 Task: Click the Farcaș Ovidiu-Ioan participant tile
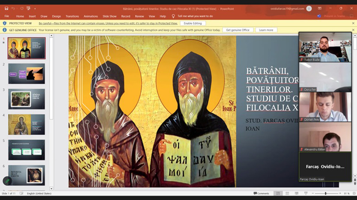(x=325, y=167)
